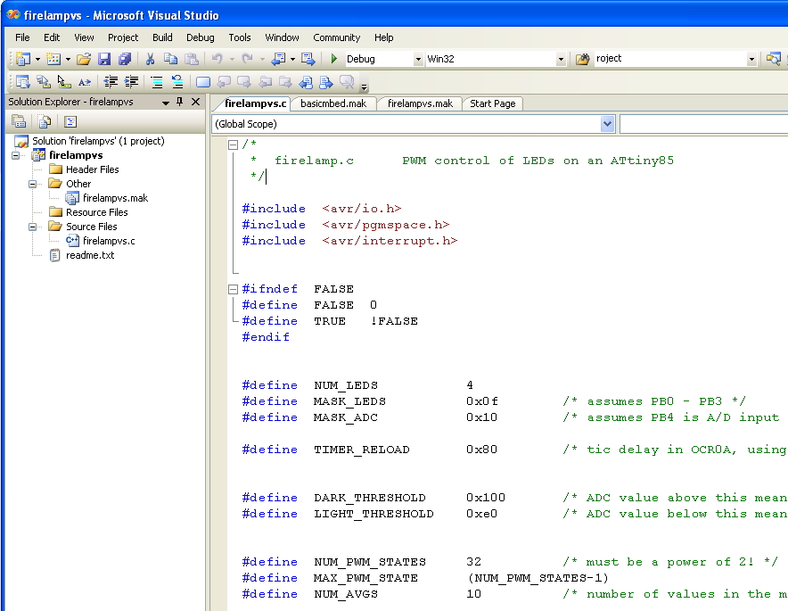Cut selected text using the scissors icon

click(150, 58)
